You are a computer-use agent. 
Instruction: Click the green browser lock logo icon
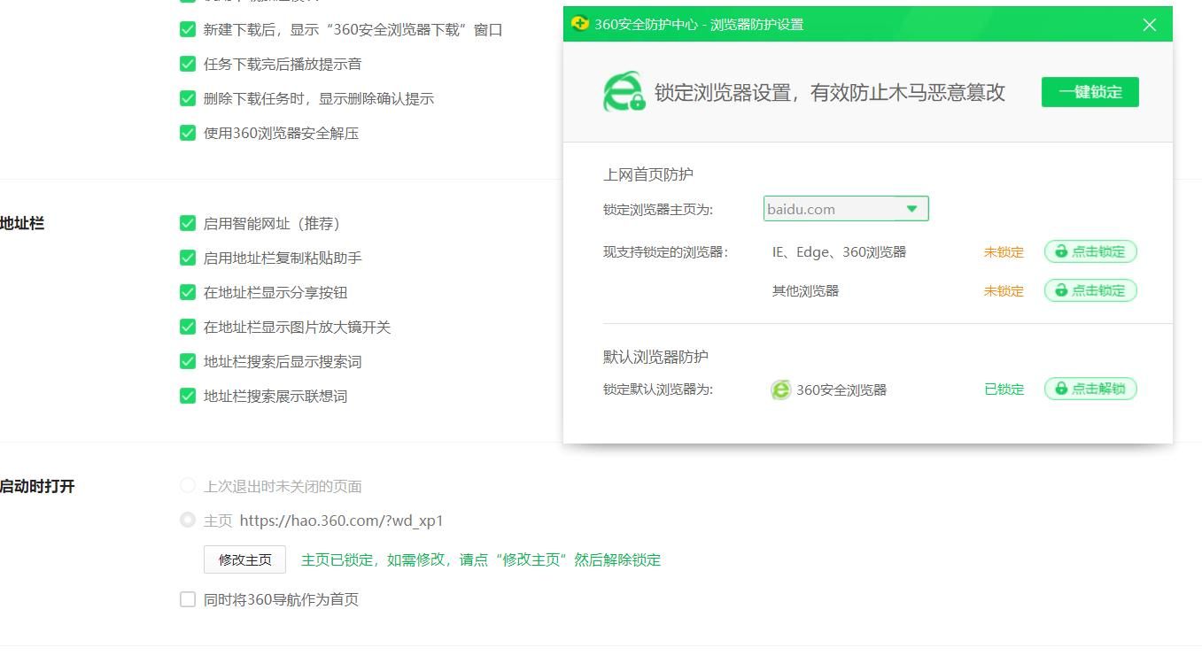point(624,92)
